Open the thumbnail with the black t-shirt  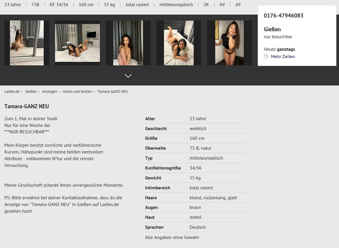click(229, 43)
